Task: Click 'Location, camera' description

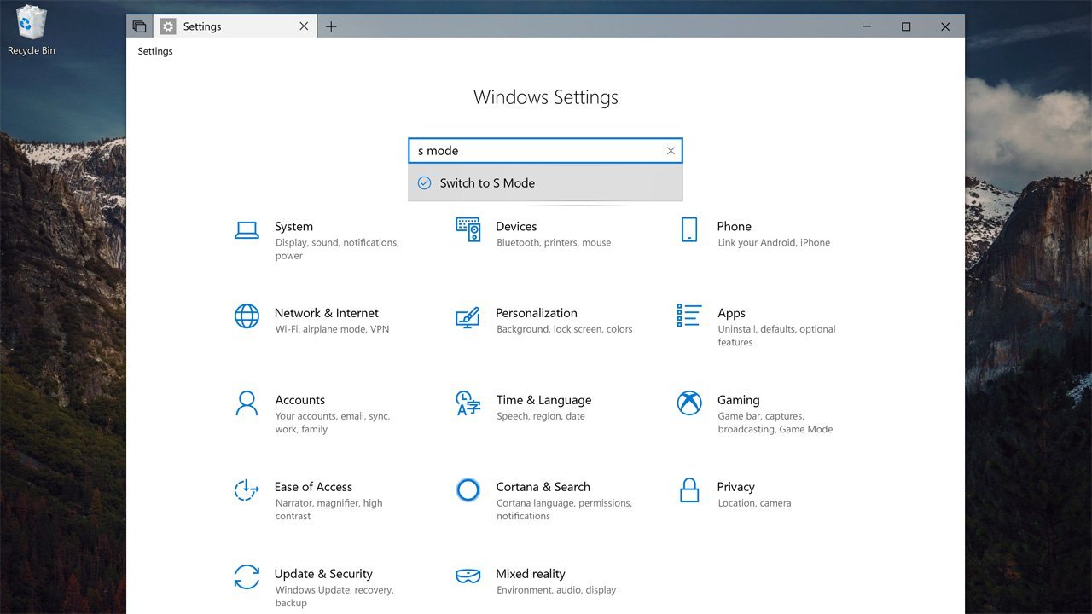Action: pyautogui.click(x=754, y=503)
